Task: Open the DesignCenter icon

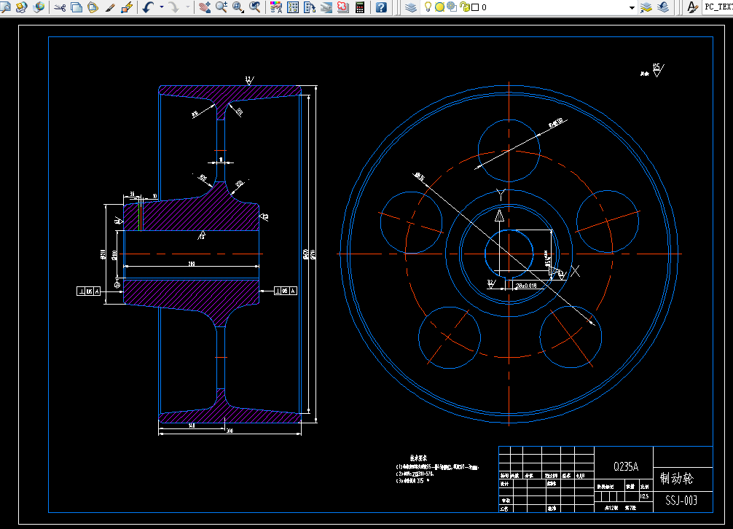Action: tap(293, 7)
